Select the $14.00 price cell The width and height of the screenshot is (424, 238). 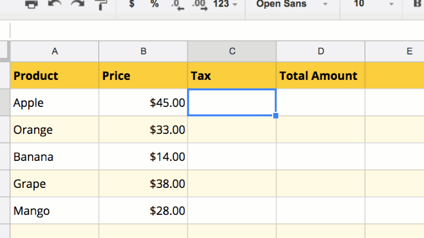[144, 156]
